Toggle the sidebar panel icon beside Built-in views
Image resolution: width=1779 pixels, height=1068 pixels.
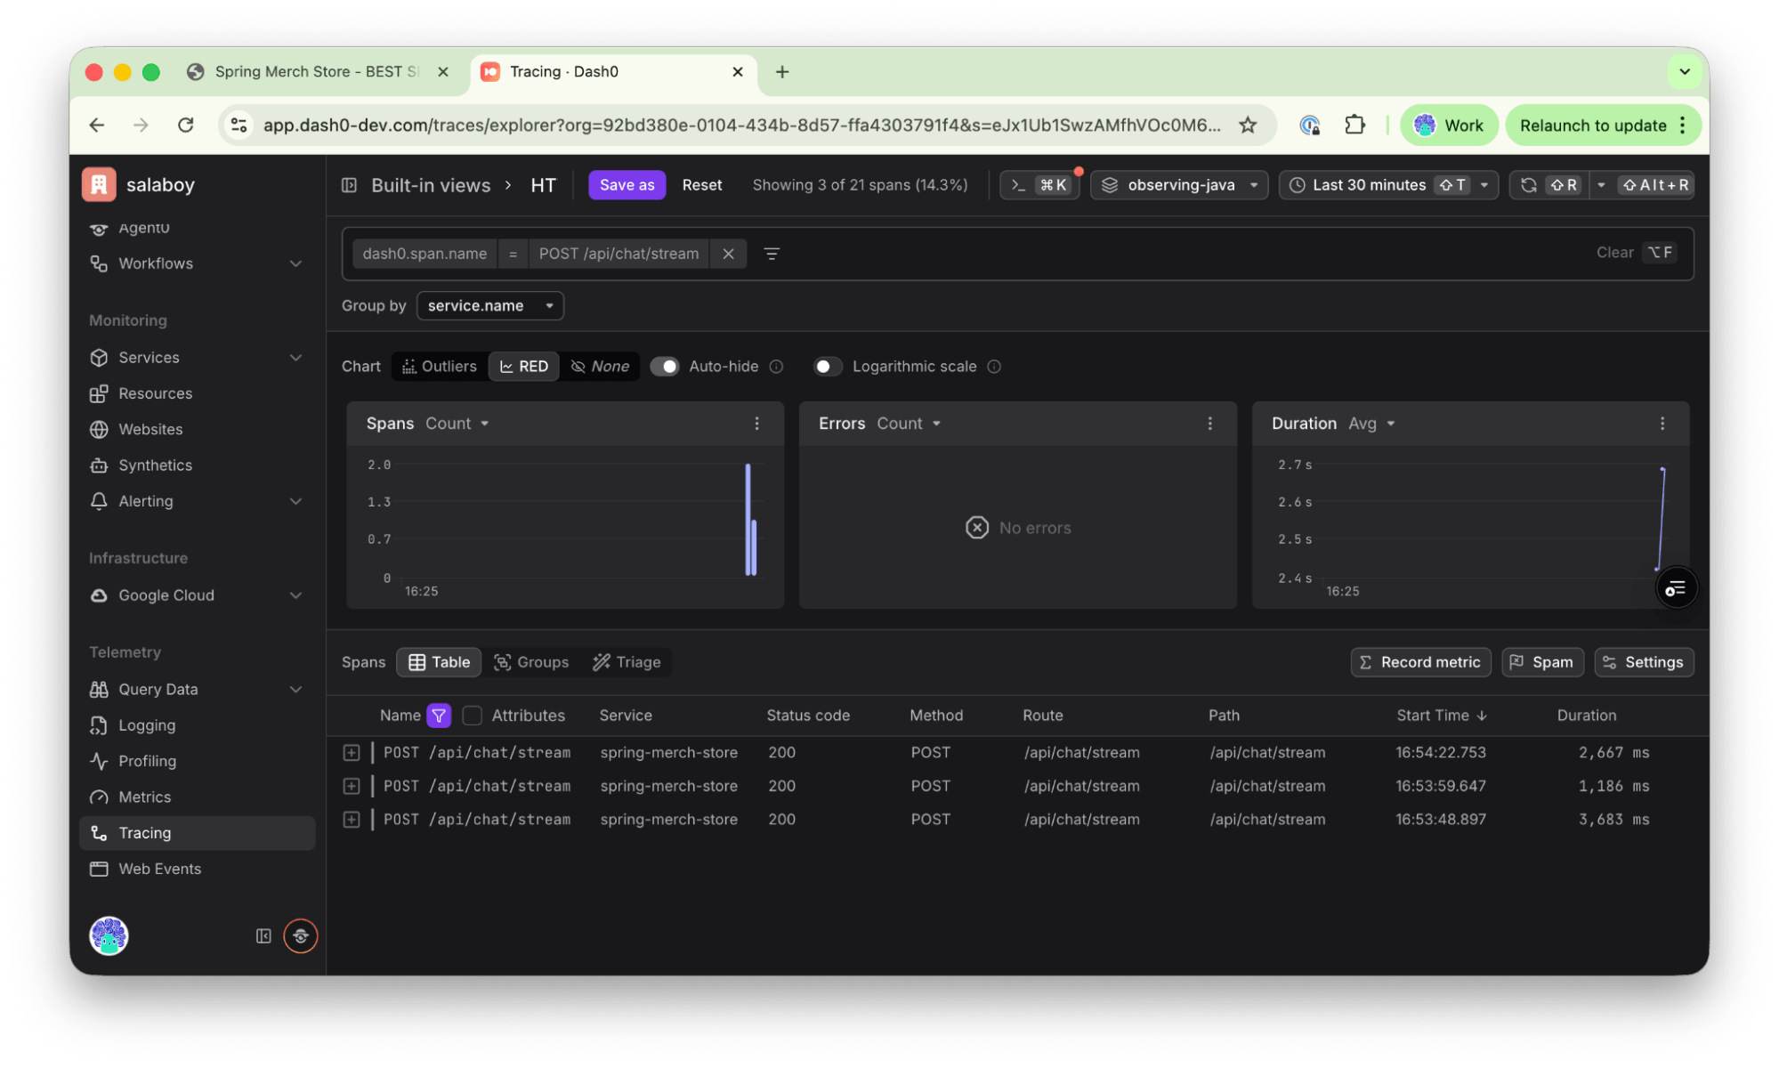pos(350,185)
